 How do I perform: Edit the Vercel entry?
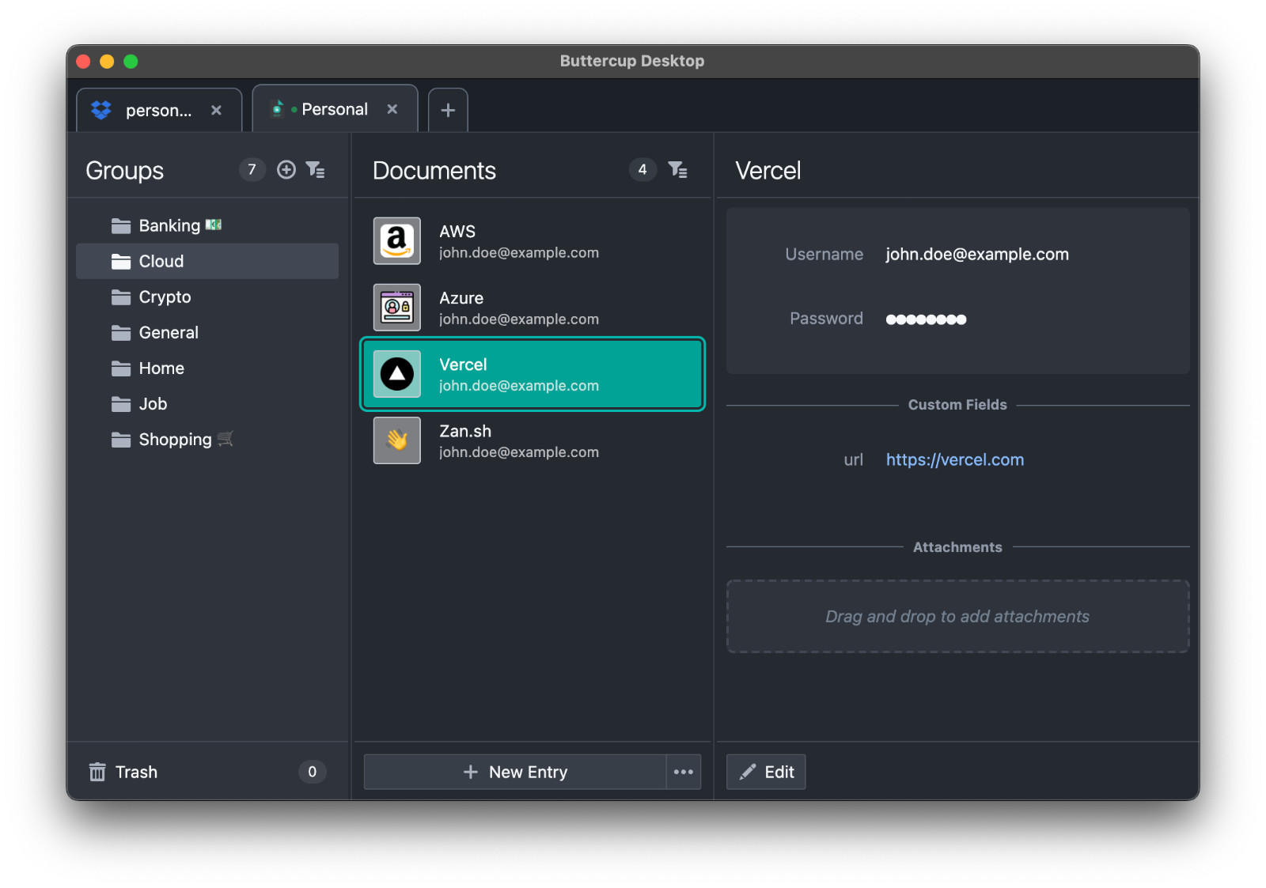[766, 772]
